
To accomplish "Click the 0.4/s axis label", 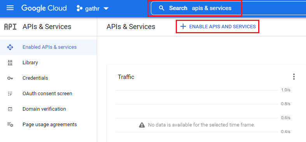I will click(286, 132).
